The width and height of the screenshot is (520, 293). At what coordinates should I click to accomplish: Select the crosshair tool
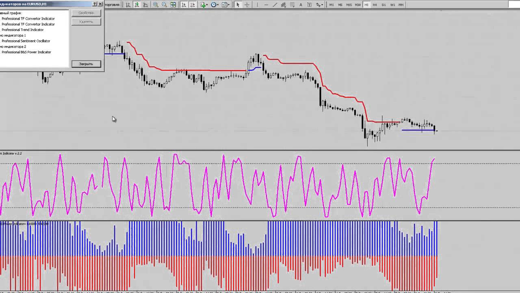click(x=247, y=5)
